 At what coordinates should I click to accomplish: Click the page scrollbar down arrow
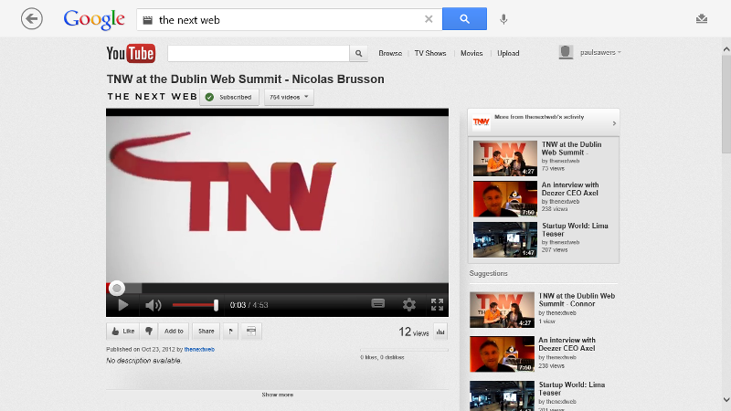click(726, 400)
